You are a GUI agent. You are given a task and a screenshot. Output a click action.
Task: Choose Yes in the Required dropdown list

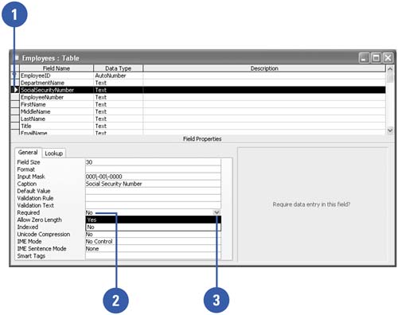click(x=153, y=220)
